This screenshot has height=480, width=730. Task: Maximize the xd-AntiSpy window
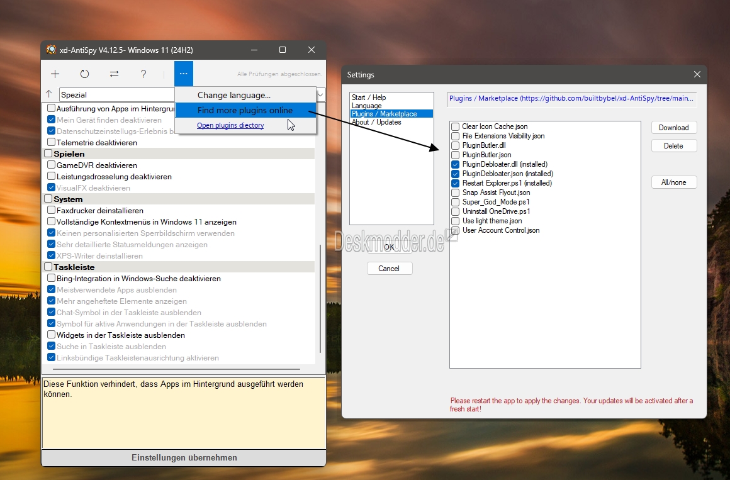[283, 50]
